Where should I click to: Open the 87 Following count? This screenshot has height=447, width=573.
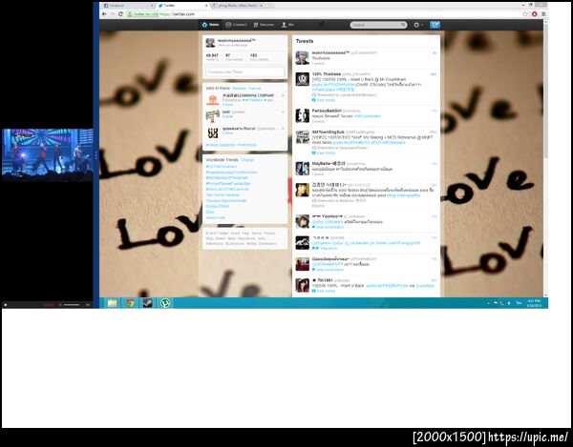tap(232, 57)
